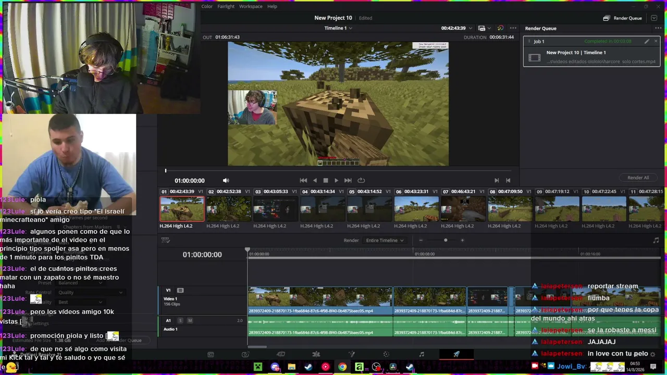The height and width of the screenshot is (375, 667).
Task: Click the Render Queue panel icon
Action: (606, 18)
